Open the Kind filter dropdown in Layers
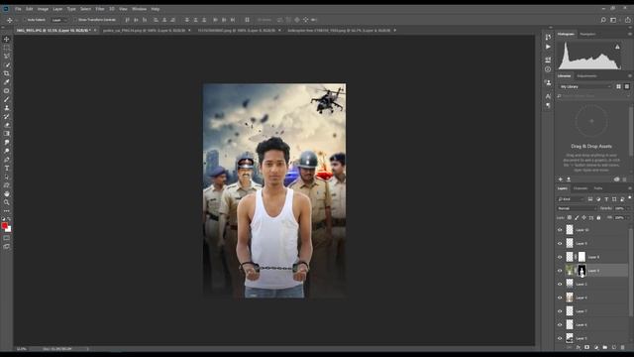Image resolution: width=634 pixels, height=357 pixels. (x=571, y=199)
